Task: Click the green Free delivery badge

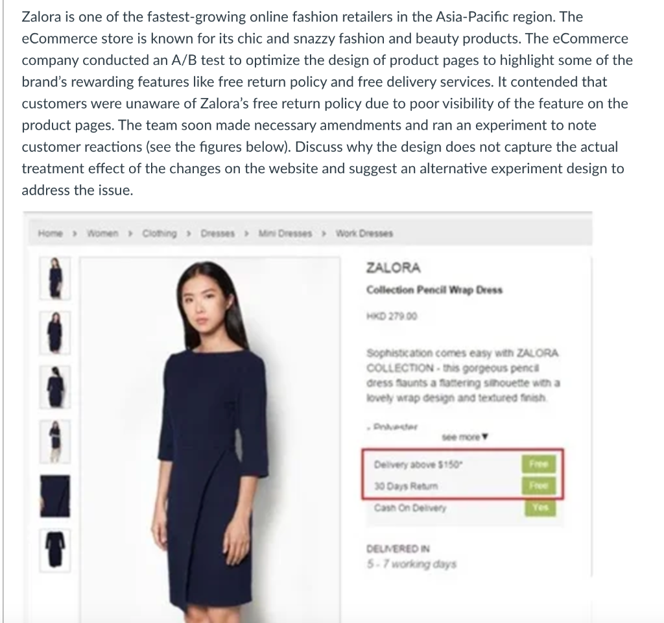Action: 539,464
